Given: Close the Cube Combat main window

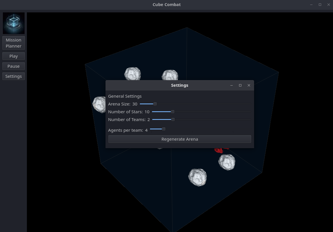Looking at the screenshot, I should pyautogui.click(x=328, y=5).
